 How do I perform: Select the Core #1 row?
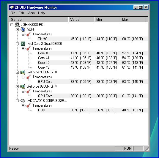pos(93,58)
